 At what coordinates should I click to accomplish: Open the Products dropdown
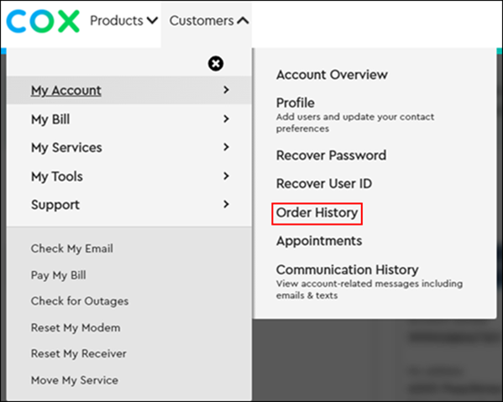coord(123,21)
